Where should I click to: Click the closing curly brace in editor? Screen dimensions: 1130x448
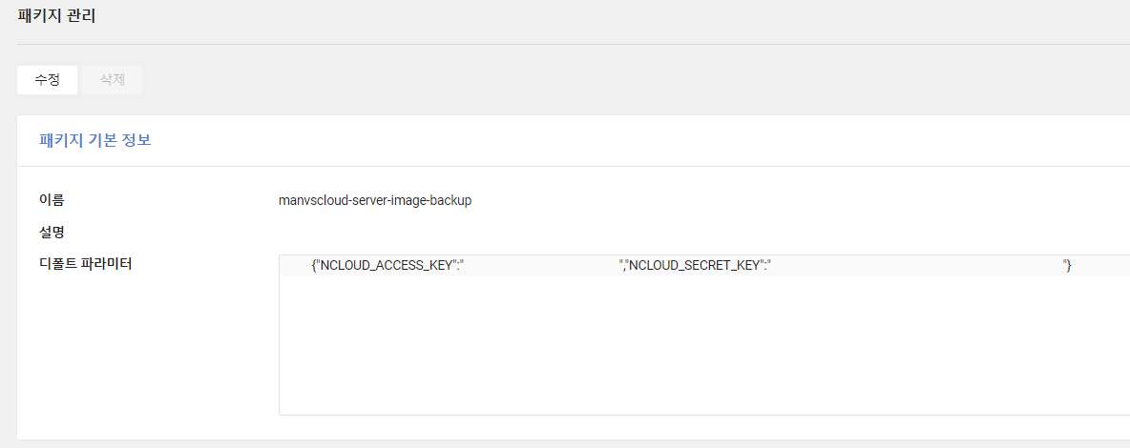click(1069, 266)
